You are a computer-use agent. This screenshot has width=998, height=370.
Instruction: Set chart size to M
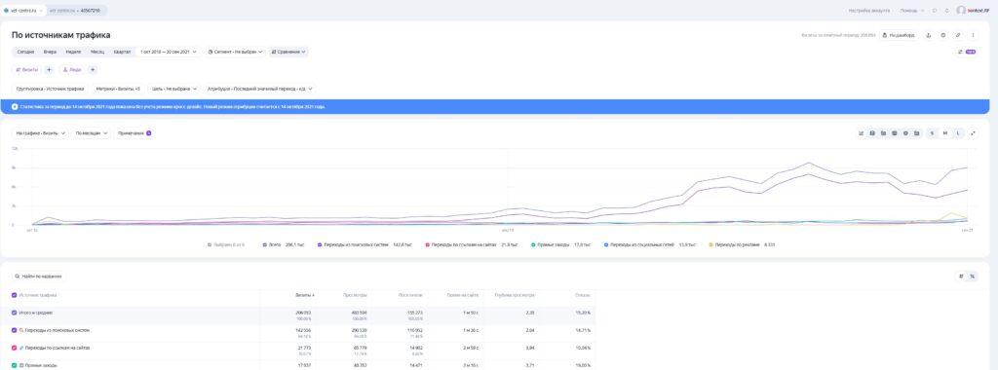[x=945, y=133]
